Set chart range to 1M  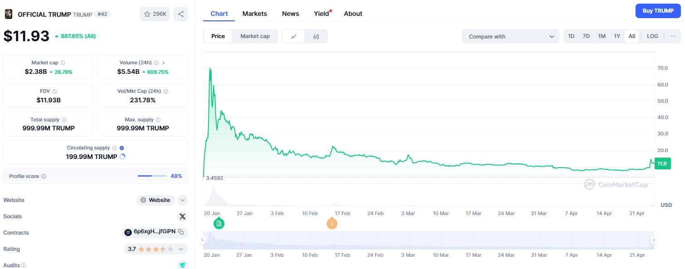click(x=601, y=36)
